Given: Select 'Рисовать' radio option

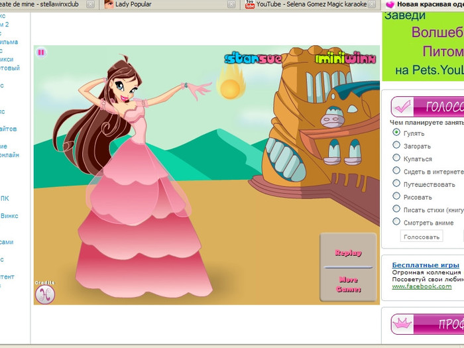Looking at the screenshot, I should (396, 196).
